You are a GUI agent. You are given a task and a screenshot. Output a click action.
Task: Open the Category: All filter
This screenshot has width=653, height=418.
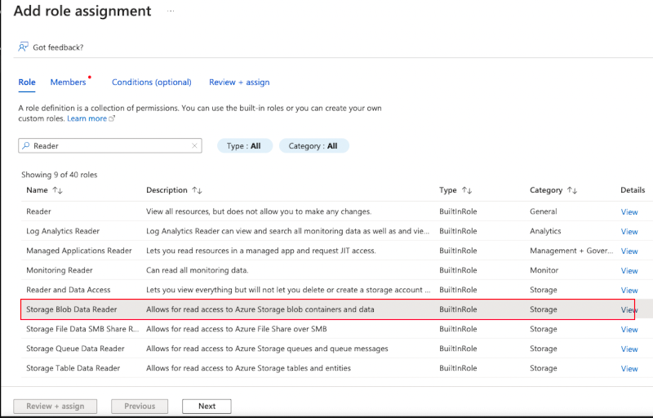[x=313, y=146]
